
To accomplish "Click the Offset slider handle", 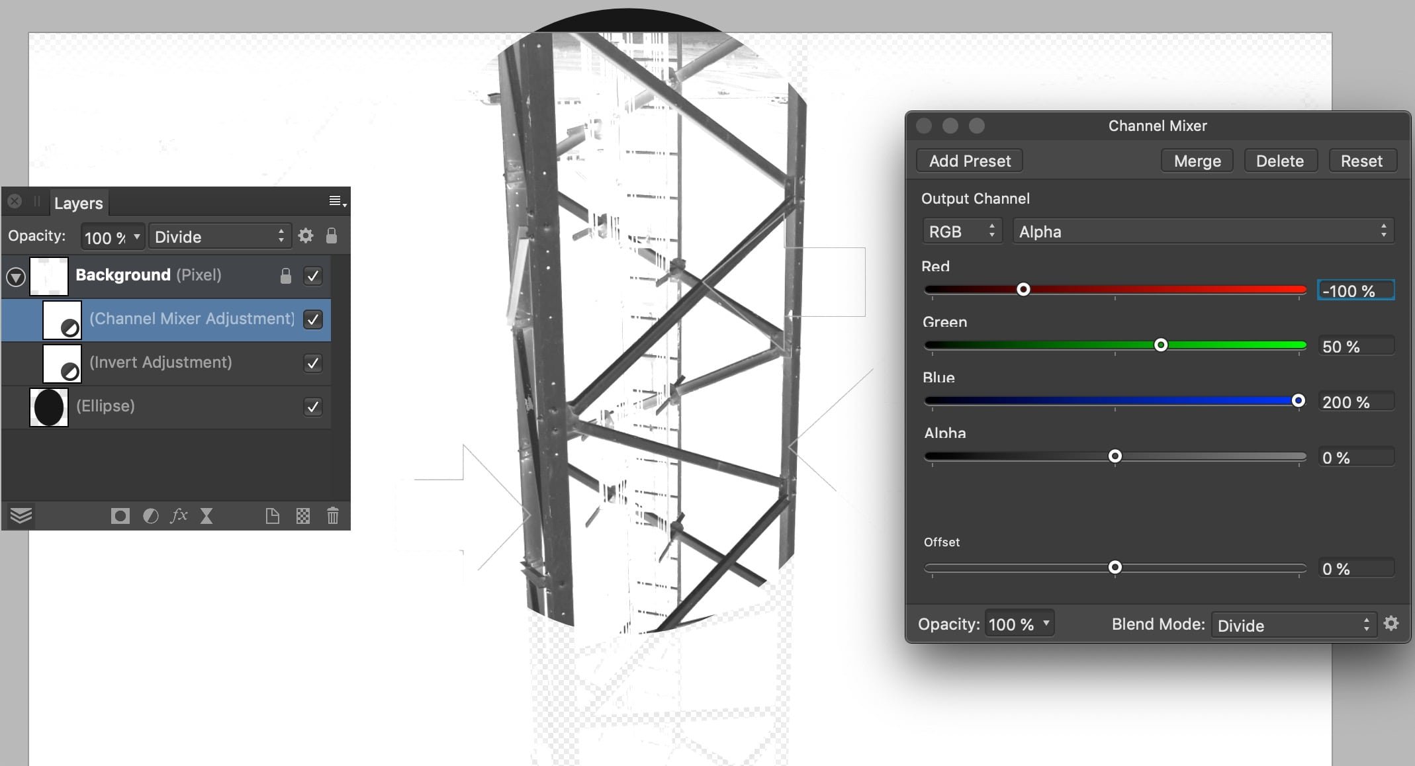I will coord(1115,568).
